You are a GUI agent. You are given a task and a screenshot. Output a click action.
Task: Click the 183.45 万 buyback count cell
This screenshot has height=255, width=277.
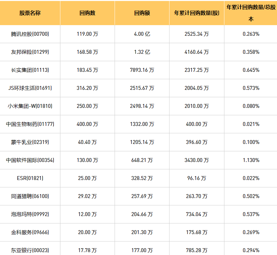pos(87,70)
